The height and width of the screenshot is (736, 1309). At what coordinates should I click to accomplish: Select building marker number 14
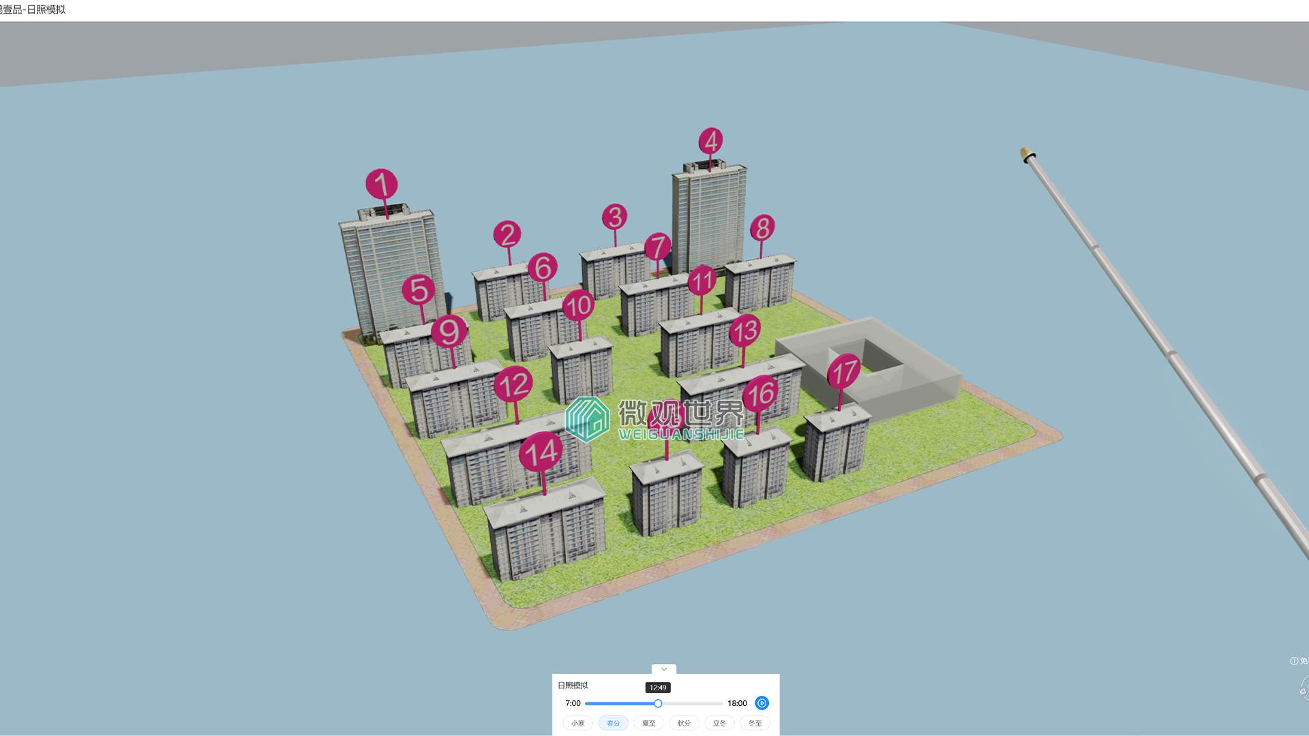coord(541,451)
